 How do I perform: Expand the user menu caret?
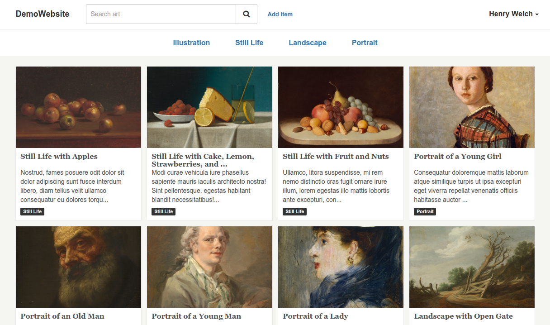537,14
